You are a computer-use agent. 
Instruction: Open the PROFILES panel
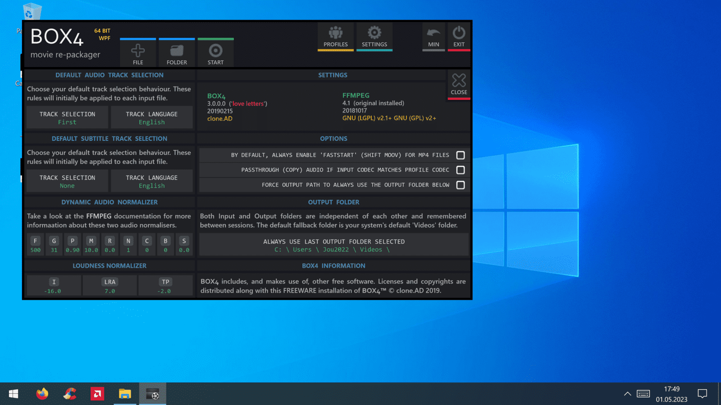click(x=336, y=37)
